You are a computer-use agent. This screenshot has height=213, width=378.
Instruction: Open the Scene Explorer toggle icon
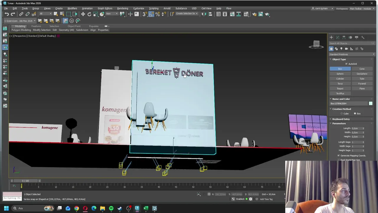point(219,14)
